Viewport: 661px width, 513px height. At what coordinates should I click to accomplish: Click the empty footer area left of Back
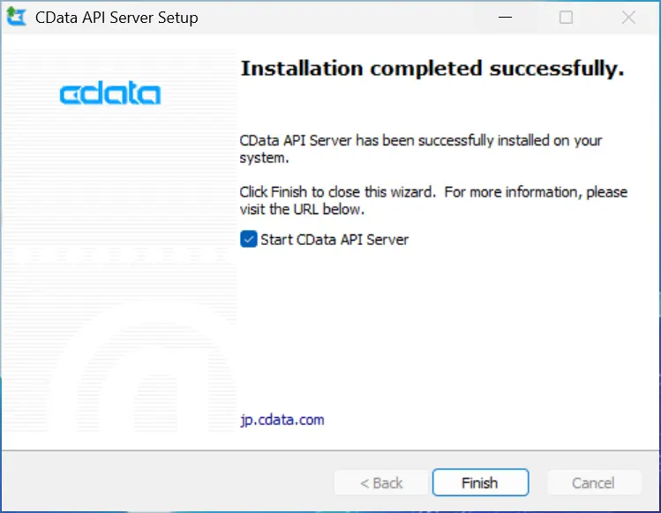coord(168,483)
